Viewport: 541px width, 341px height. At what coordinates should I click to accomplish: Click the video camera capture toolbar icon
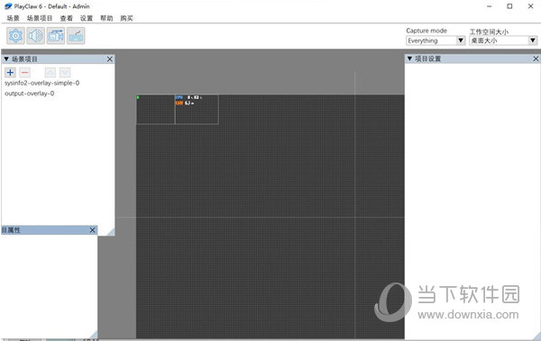pyautogui.click(x=56, y=35)
